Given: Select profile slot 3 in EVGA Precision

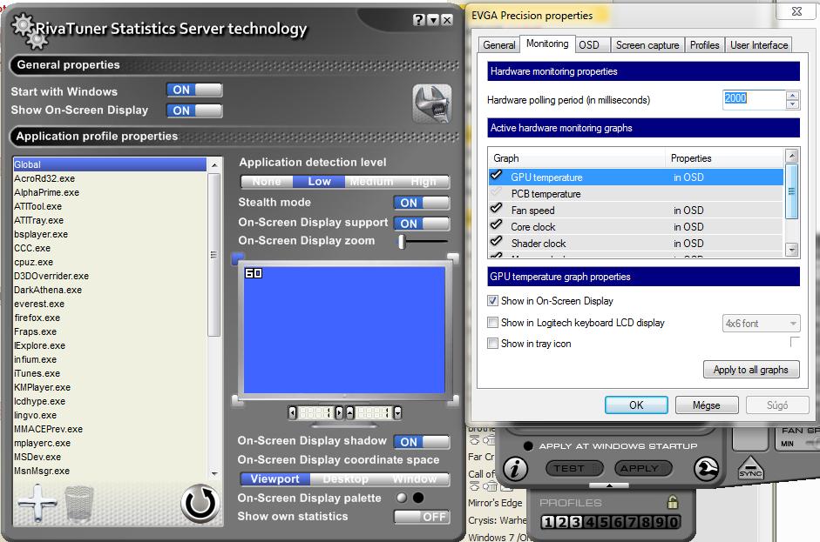Looking at the screenshot, I should 575,522.
